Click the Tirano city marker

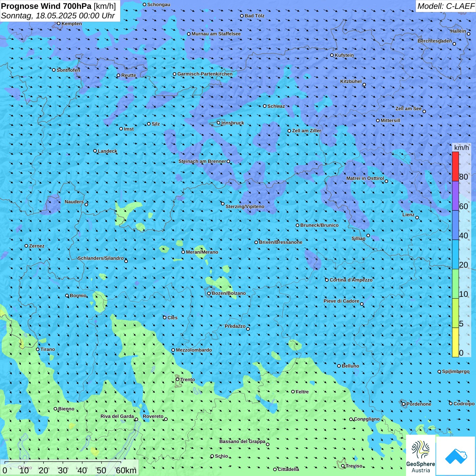pos(38,349)
